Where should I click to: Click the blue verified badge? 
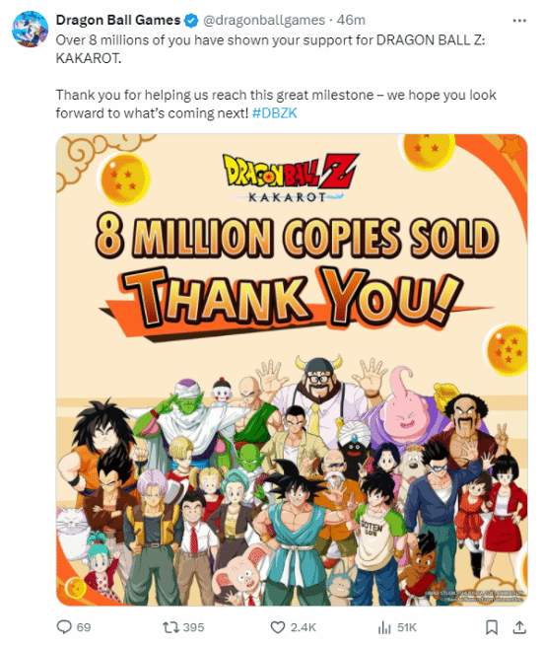click(x=191, y=20)
